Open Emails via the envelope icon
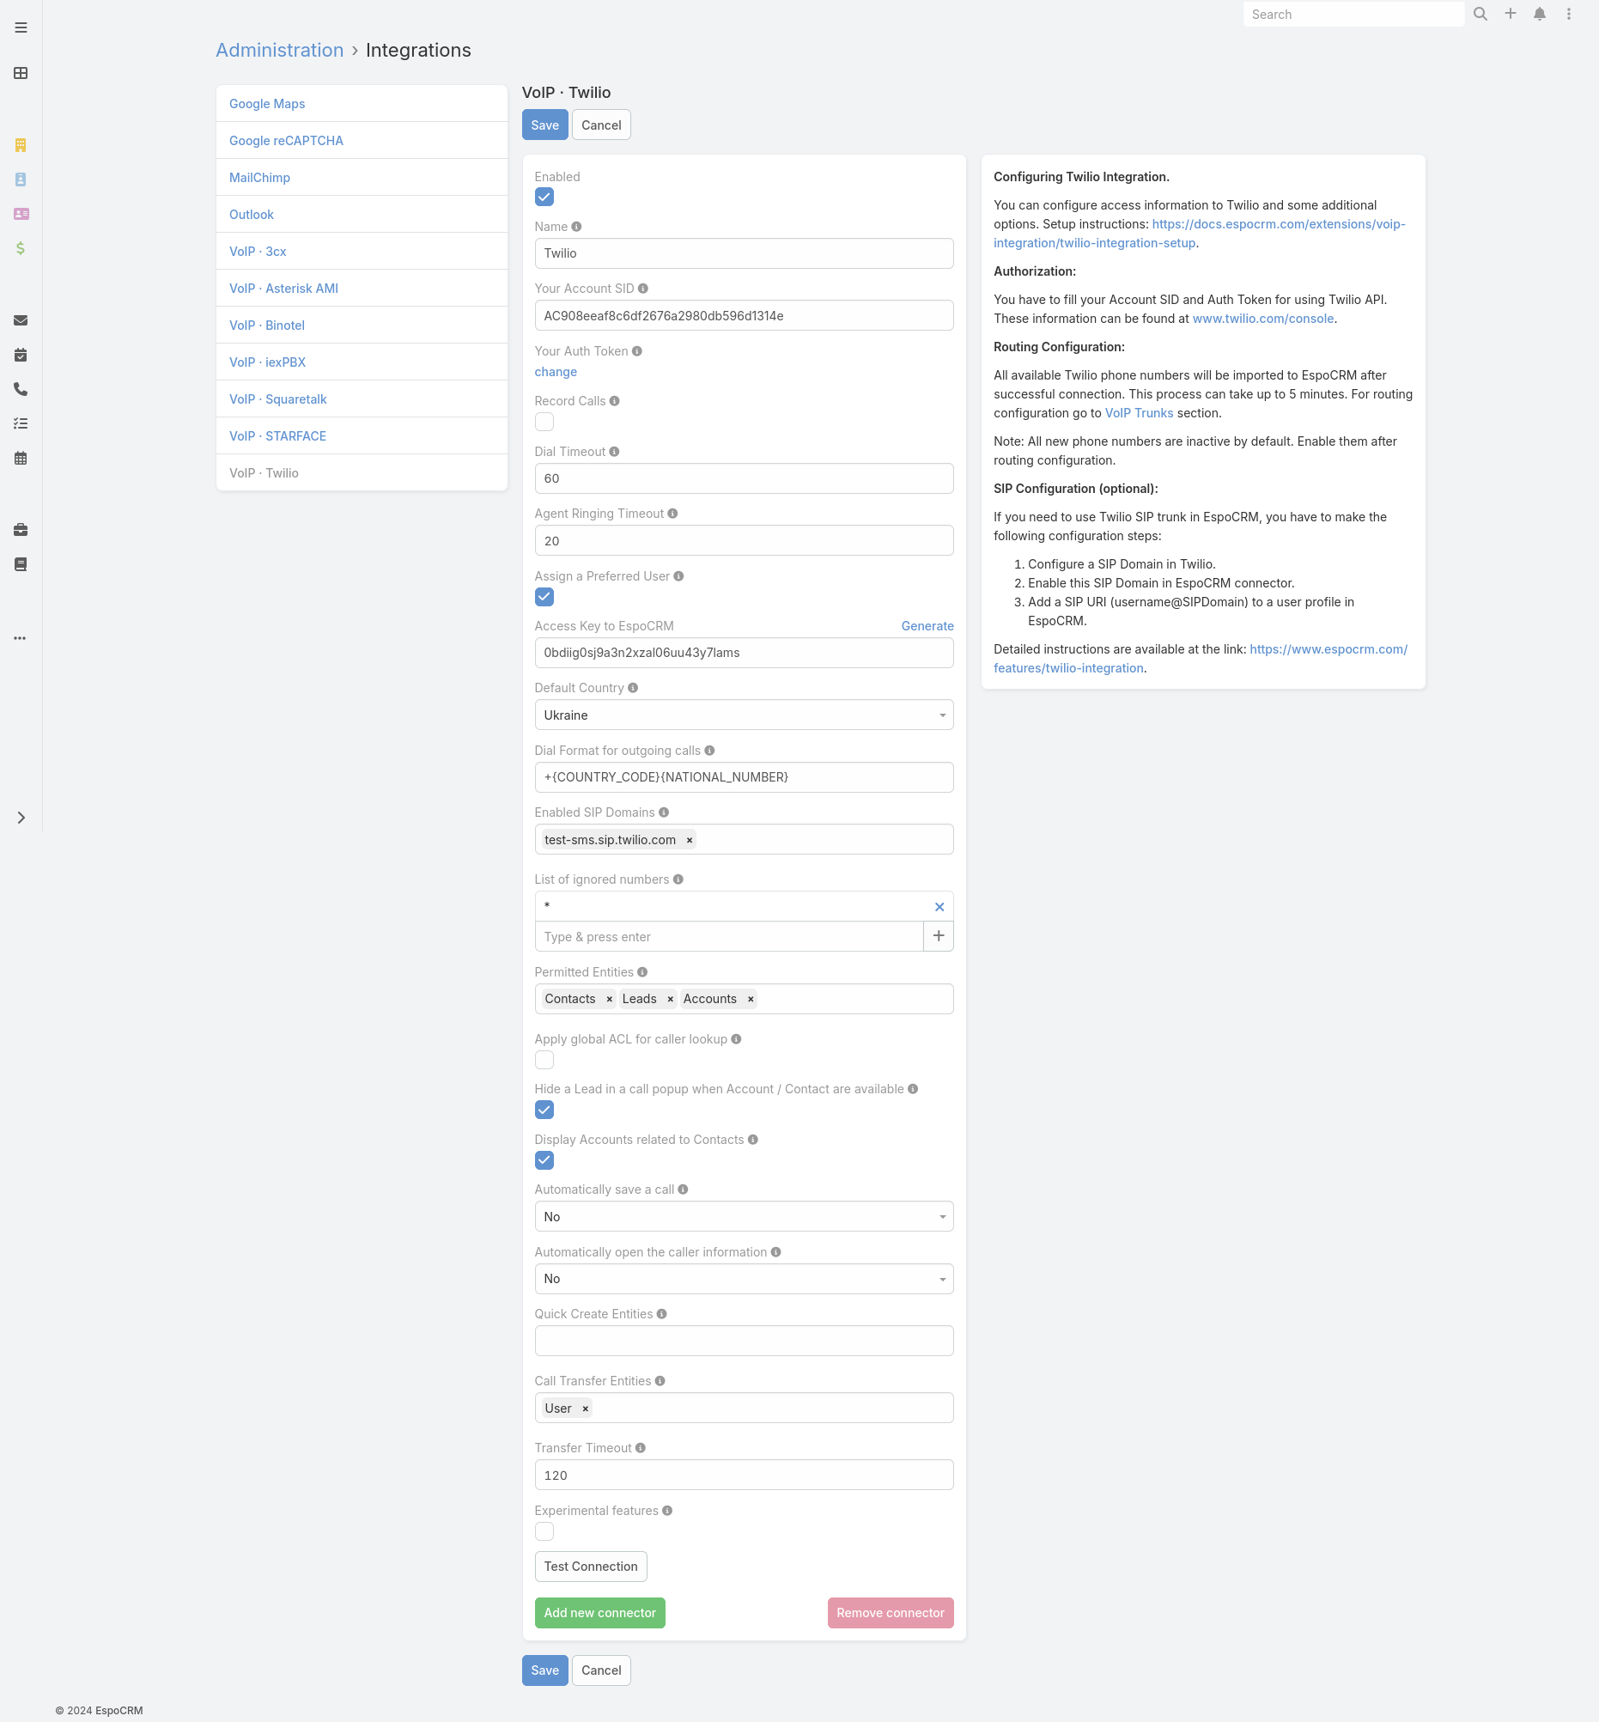 click(x=20, y=320)
